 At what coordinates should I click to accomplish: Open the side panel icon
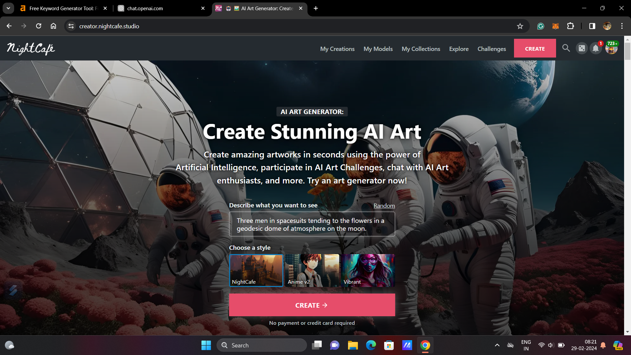coord(592,26)
